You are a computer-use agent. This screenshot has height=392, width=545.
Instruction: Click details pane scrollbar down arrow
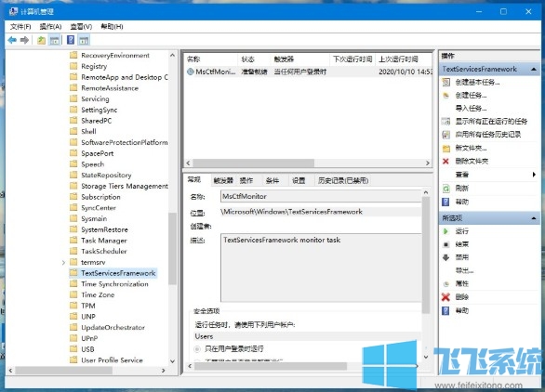coord(426,357)
